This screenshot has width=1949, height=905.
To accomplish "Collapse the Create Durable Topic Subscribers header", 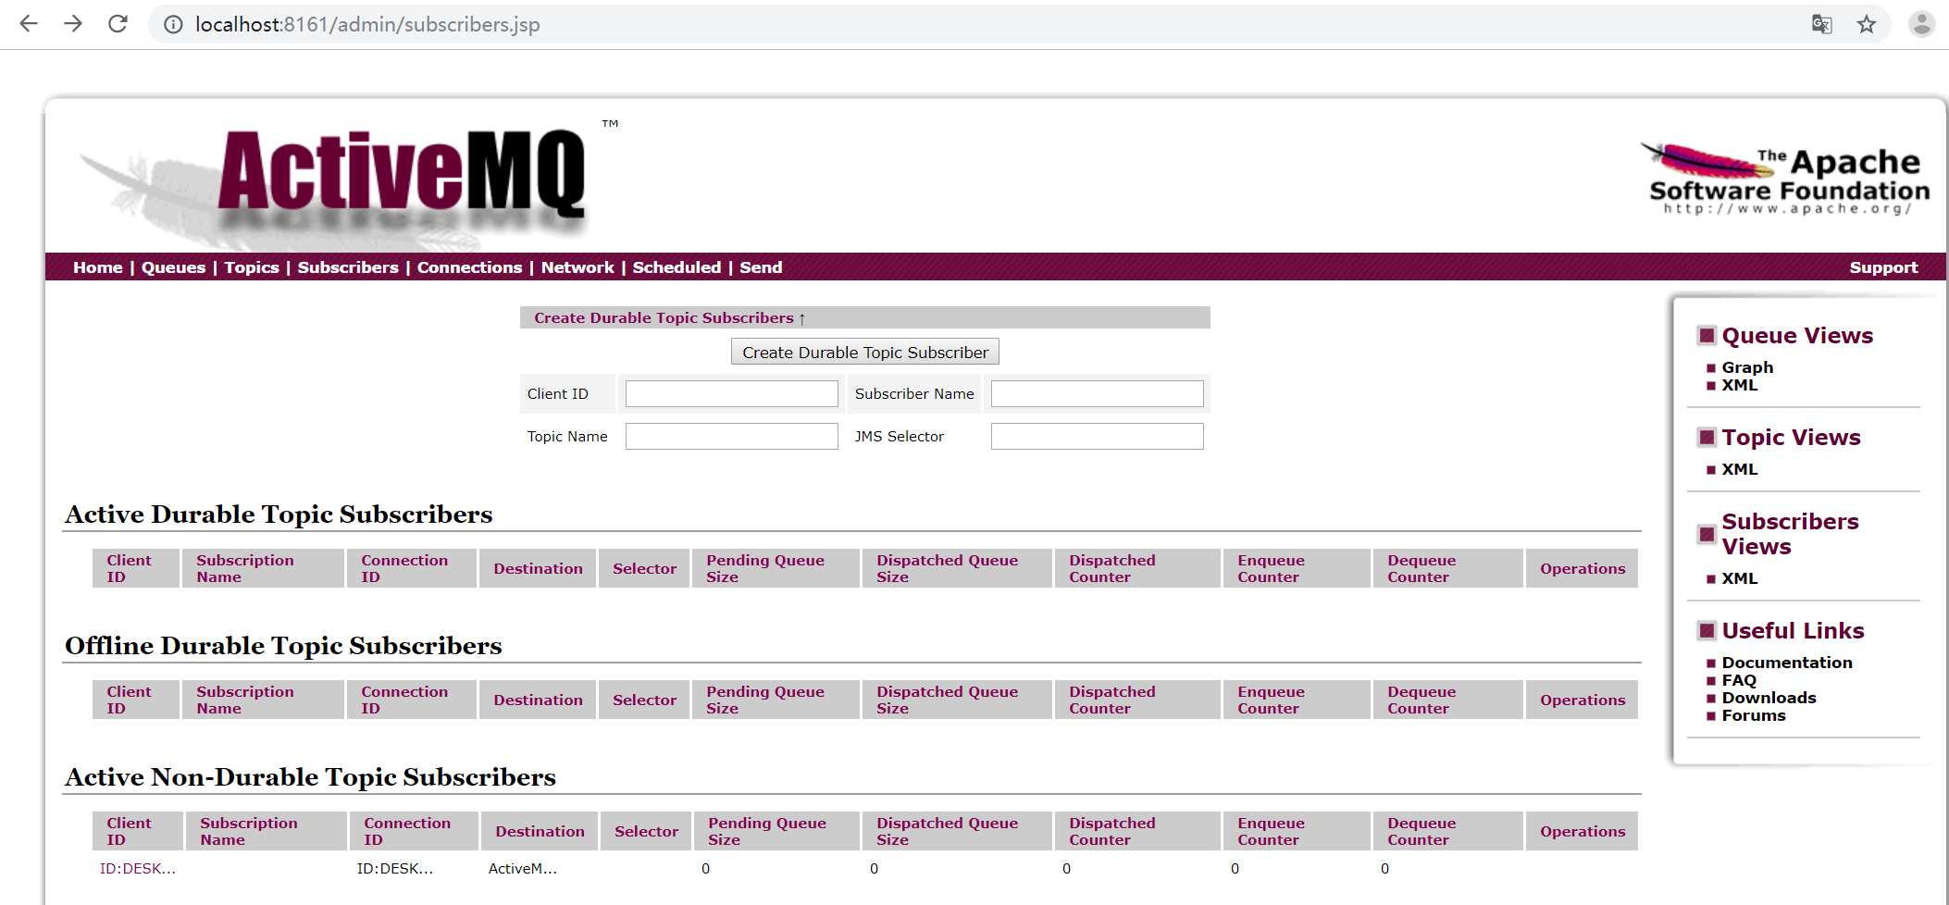I will [x=670, y=317].
